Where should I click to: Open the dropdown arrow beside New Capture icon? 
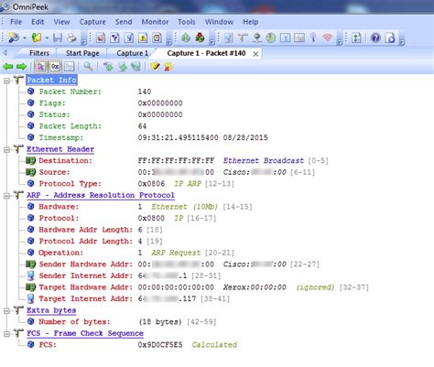25,38
